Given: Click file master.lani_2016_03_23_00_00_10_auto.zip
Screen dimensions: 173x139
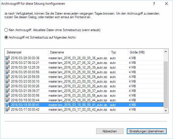Looking at the screenshot, I should click(x=78, y=81).
